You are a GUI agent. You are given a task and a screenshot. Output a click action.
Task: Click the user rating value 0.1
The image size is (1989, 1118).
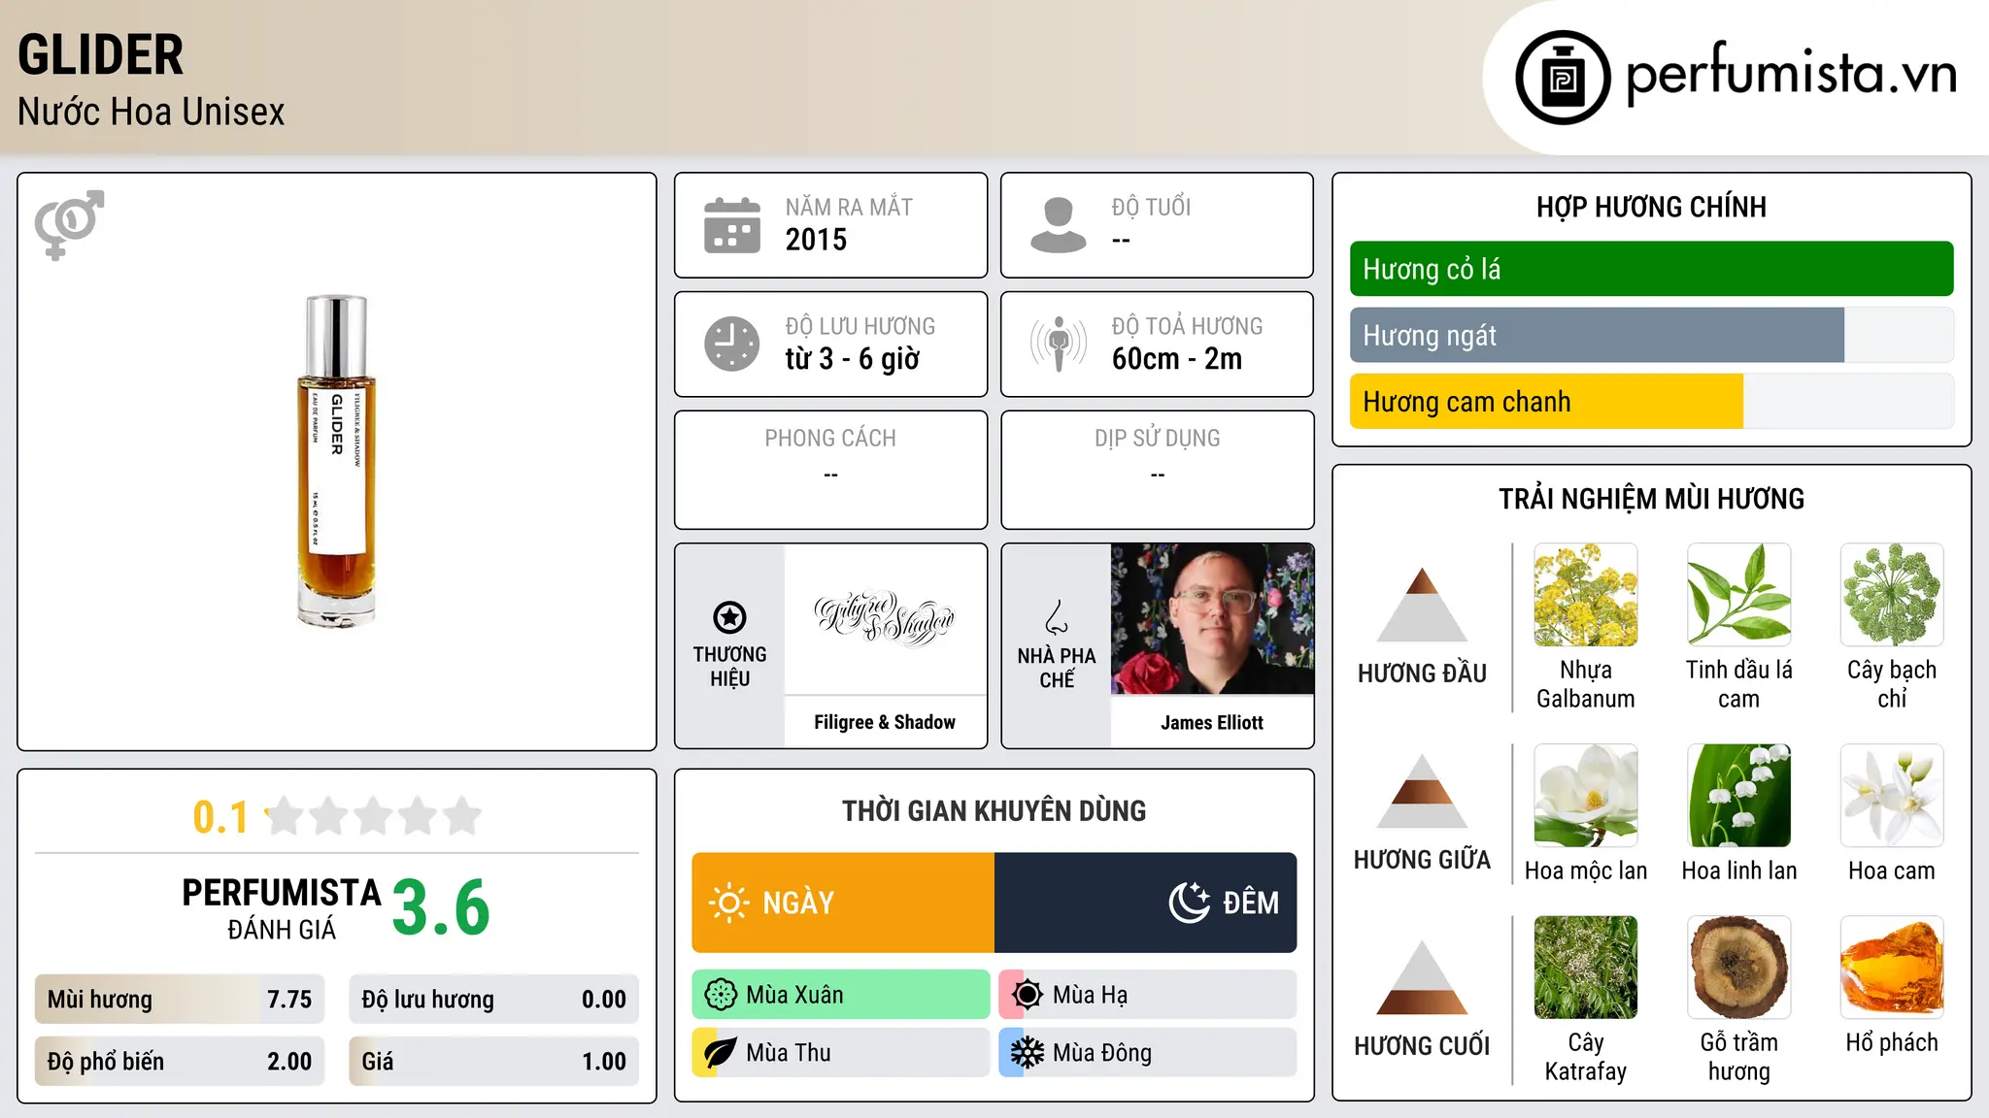coord(220,817)
